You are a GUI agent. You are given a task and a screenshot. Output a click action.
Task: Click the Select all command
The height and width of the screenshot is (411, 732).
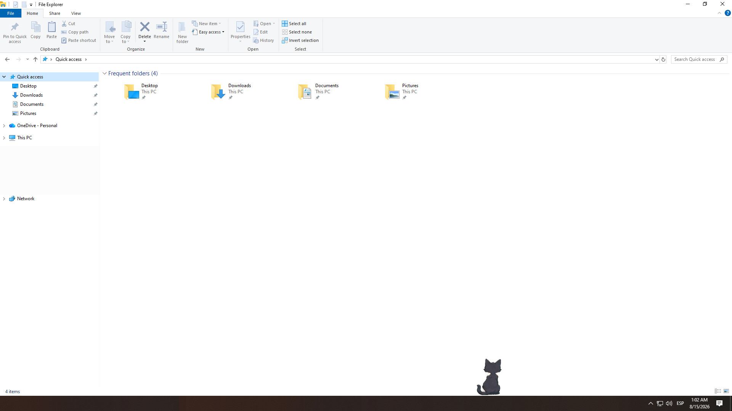[x=294, y=24]
